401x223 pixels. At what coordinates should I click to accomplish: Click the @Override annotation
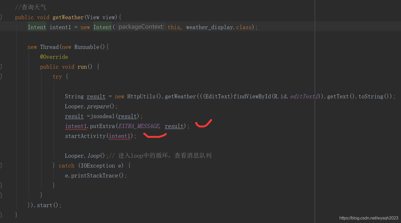coord(54,57)
